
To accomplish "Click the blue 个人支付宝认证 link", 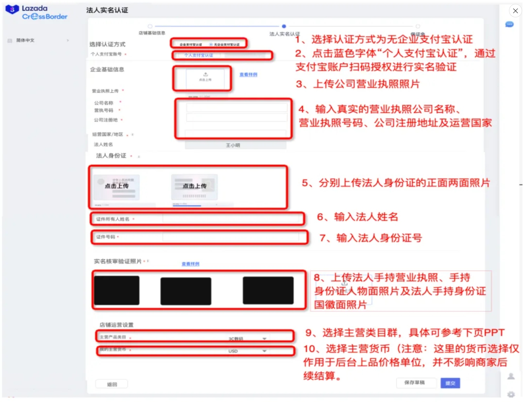I will pos(199,55).
